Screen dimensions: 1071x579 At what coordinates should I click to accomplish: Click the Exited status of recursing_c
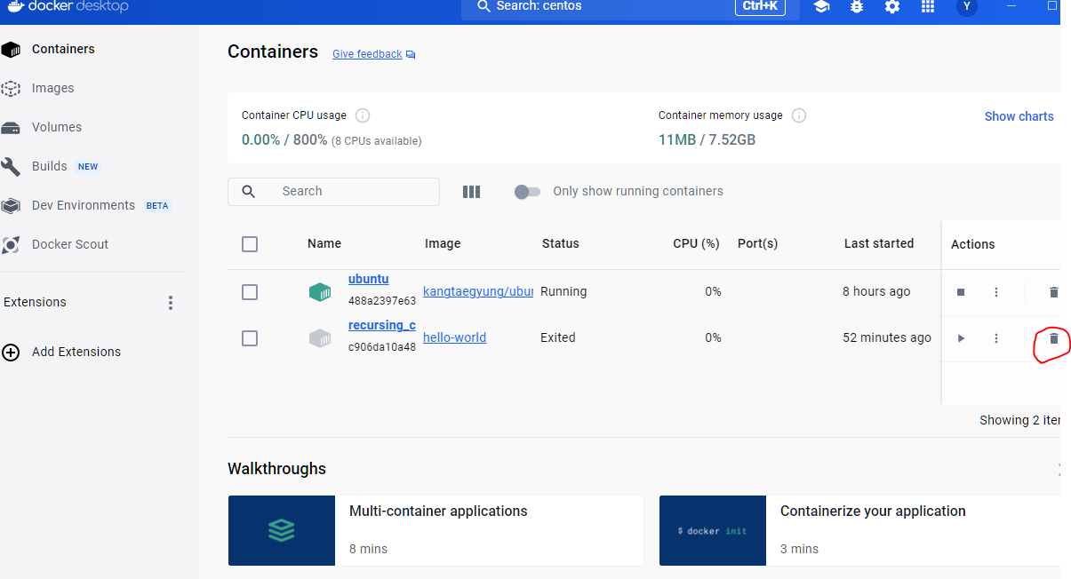558,337
